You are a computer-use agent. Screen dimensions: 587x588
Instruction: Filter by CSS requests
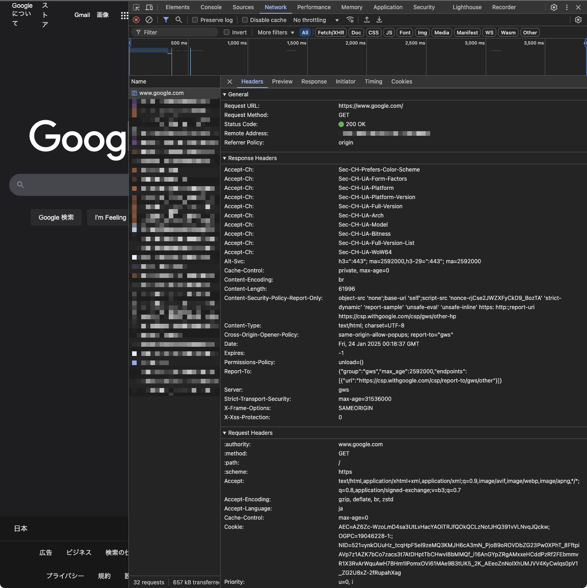374,33
